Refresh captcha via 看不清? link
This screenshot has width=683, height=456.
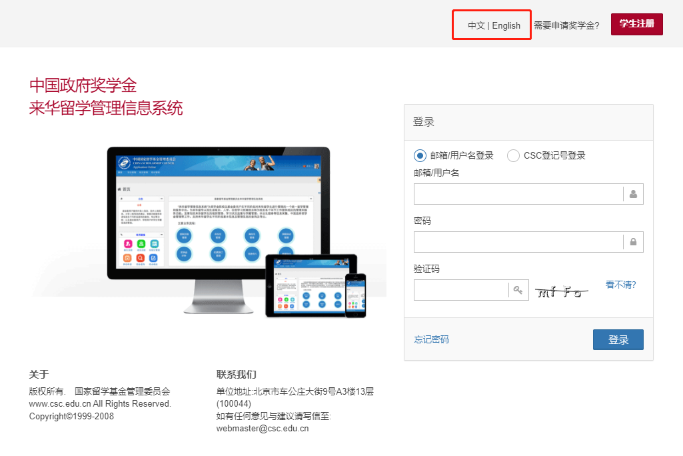click(620, 285)
